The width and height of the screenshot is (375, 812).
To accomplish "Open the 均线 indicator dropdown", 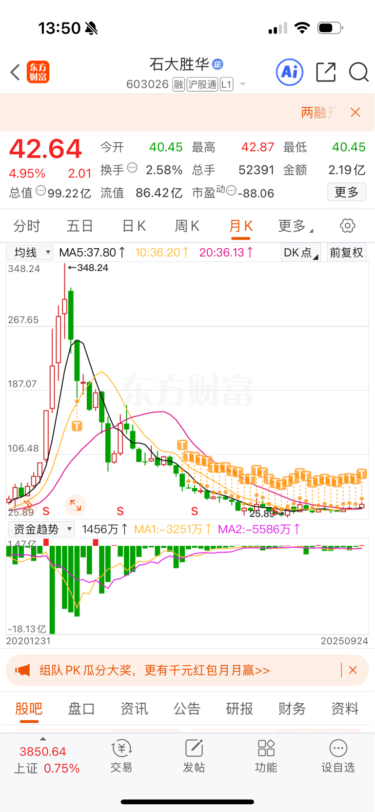I will (x=29, y=252).
